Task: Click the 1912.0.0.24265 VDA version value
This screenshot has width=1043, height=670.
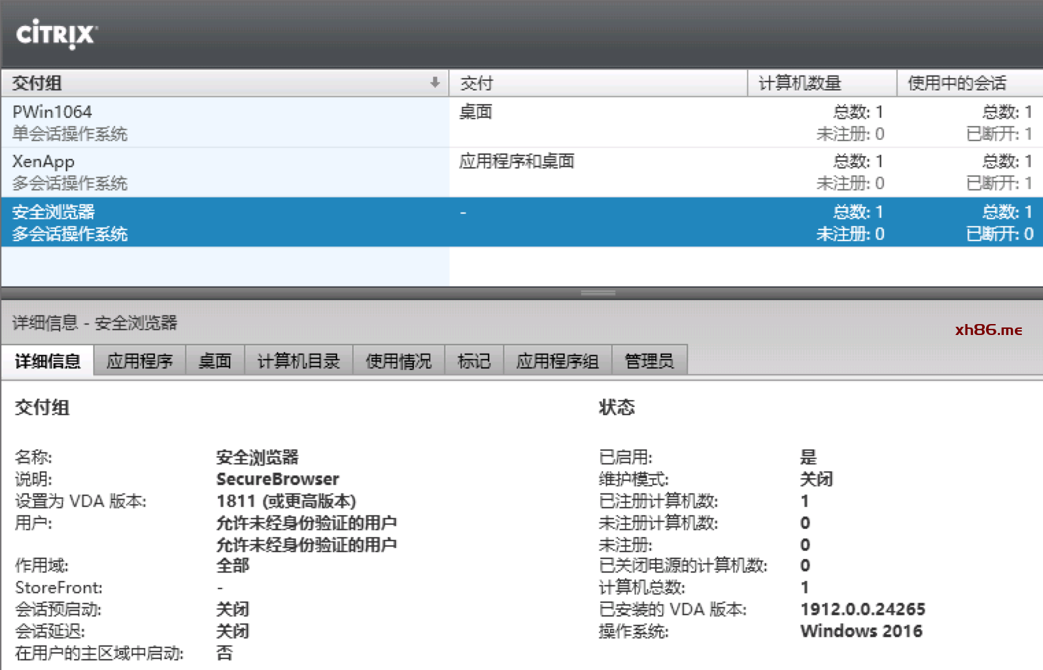Action: tap(862, 609)
